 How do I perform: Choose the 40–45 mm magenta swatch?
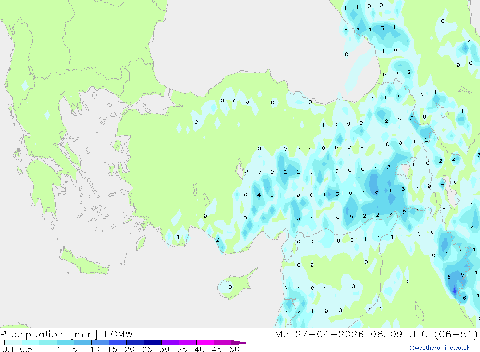click(205, 342)
